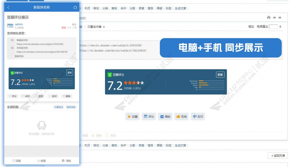Click 修复 in the upper moderation toolbar
The image size is (289, 167).
141,8
